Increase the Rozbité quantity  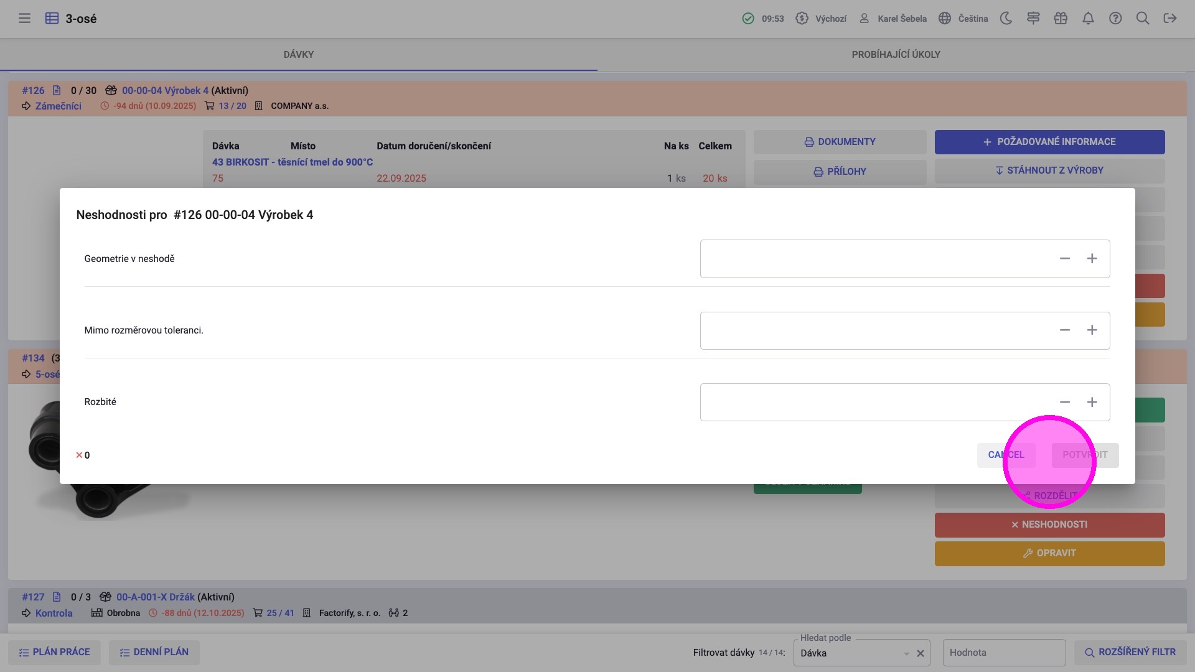[x=1092, y=403]
